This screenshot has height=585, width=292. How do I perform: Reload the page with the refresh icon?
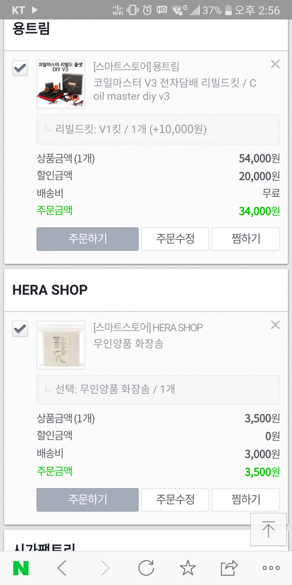click(146, 568)
